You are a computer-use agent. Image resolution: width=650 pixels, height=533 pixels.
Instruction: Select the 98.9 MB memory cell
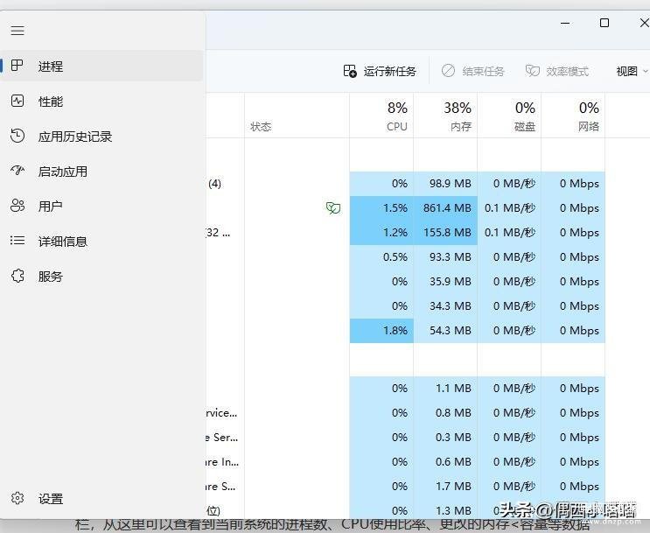point(445,183)
